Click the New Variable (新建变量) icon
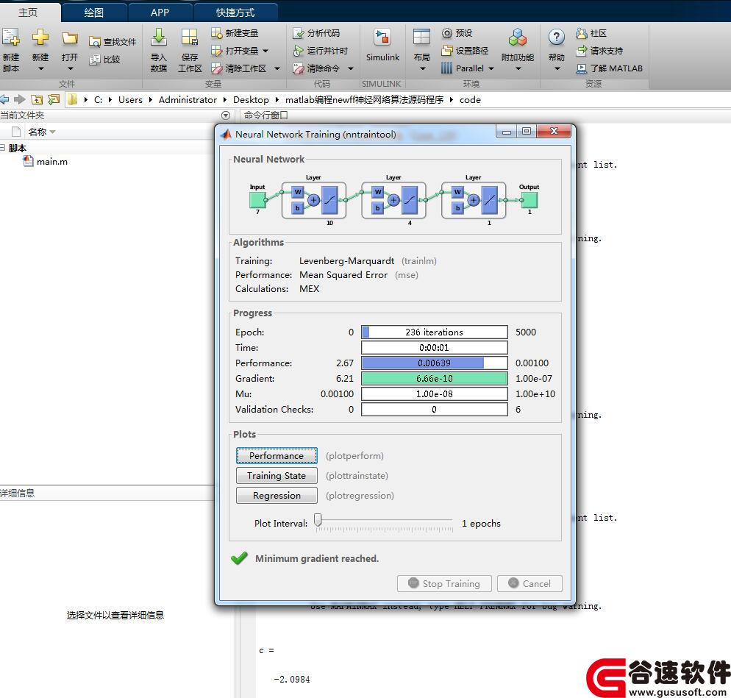731x698 pixels. [x=216, y=33]
